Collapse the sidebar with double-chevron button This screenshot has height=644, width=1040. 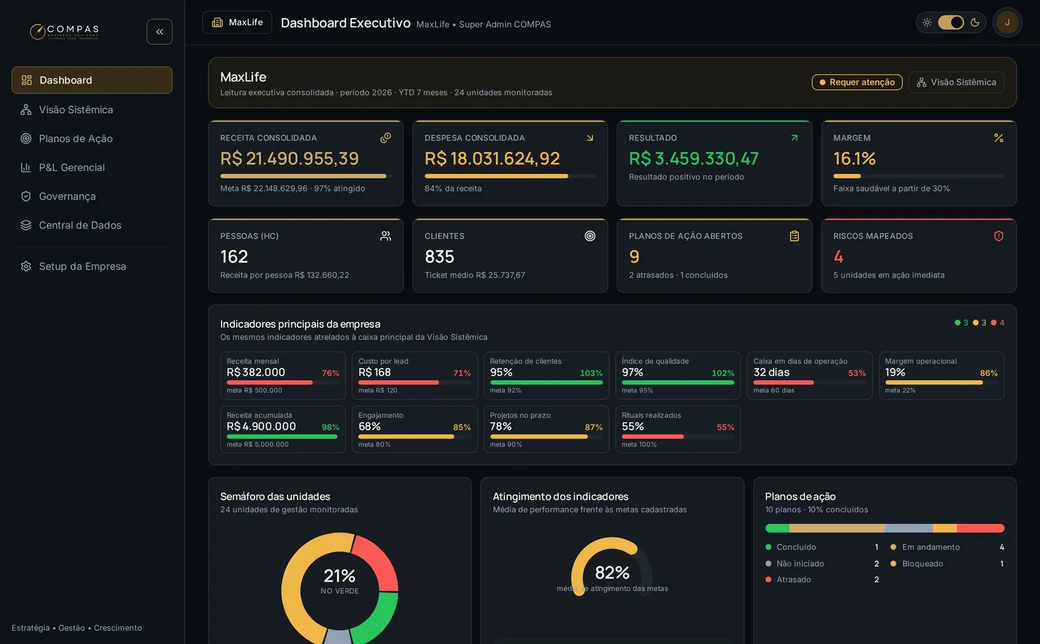pos(159,32)
